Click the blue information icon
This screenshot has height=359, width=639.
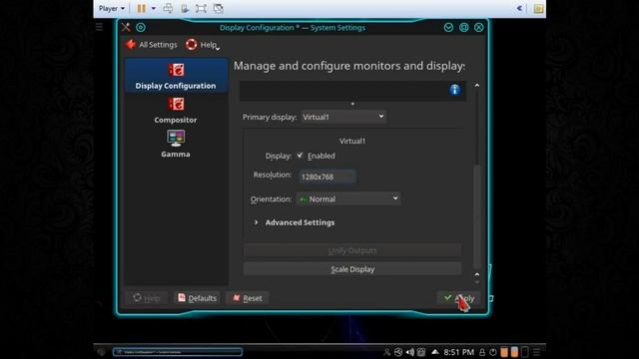point(455,90)
